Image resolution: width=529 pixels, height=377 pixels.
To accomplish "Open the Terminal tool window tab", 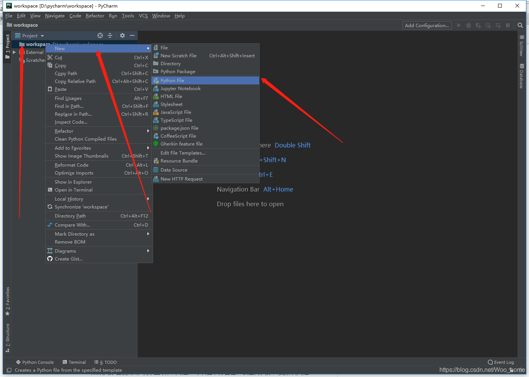I will (x=74, y=362).
